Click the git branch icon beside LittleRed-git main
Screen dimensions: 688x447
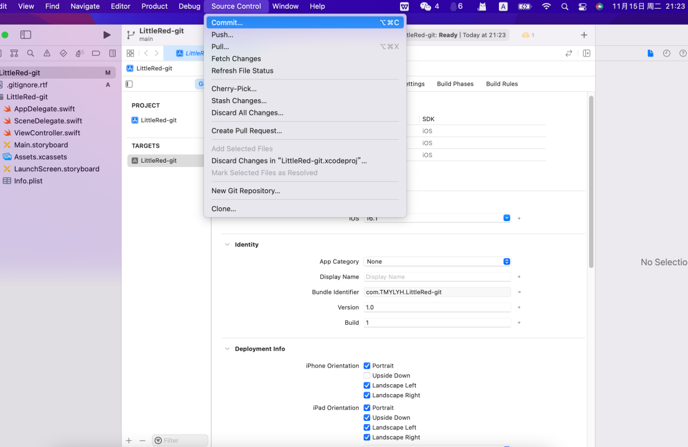[131, 35]
